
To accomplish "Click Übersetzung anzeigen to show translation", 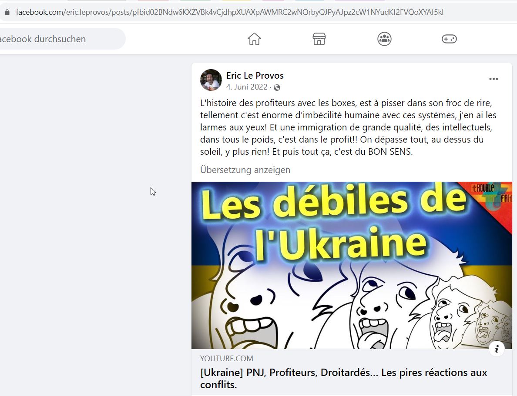I will click(245, 170).
